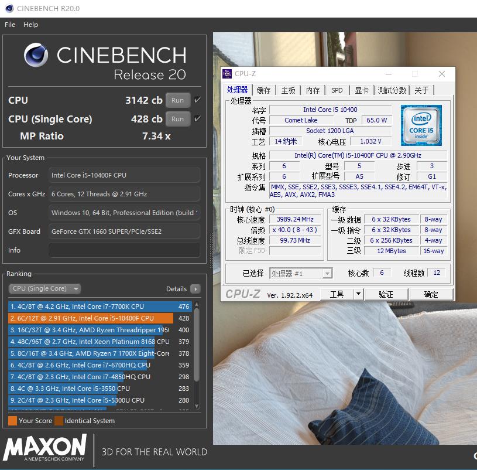
Task: Open the File menu
Action: (x=10, y=25)
